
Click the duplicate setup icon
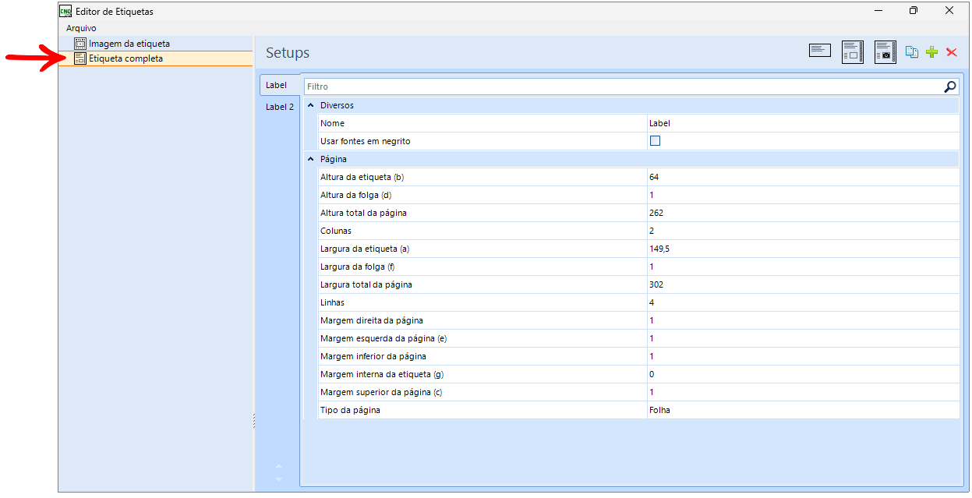tap(912, 52)
